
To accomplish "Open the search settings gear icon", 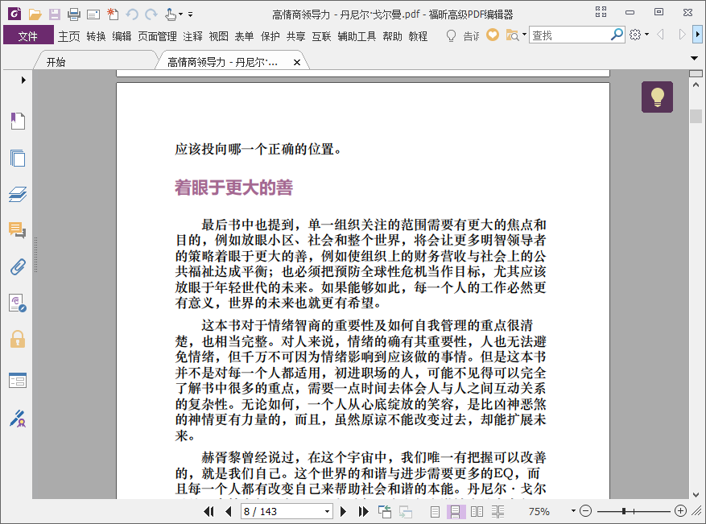I will (x=635, y=35).
